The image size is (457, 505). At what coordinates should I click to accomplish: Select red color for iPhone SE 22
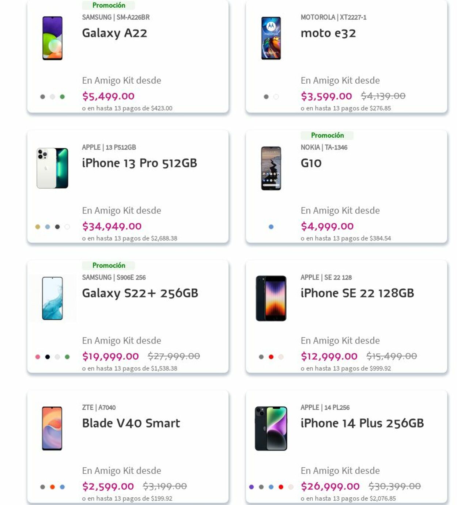271,357
